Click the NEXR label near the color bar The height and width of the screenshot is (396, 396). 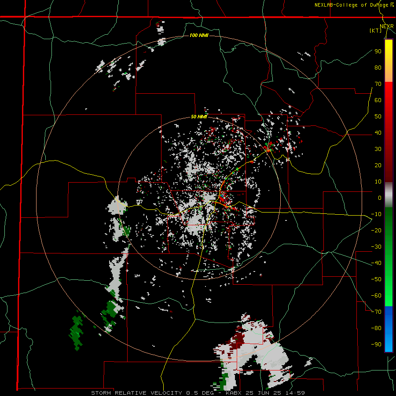(x=387, y=26)
